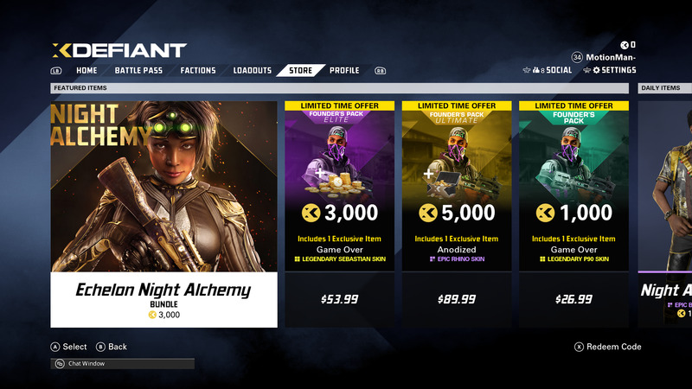Click the RB bumper icon

tap(380, 71)
